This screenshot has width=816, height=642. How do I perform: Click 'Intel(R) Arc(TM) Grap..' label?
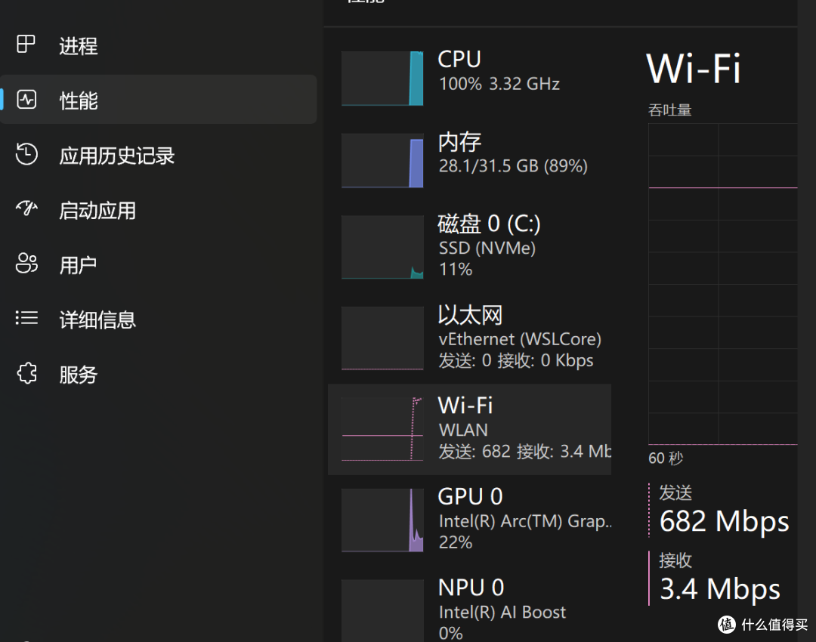[x=525, y=521]
